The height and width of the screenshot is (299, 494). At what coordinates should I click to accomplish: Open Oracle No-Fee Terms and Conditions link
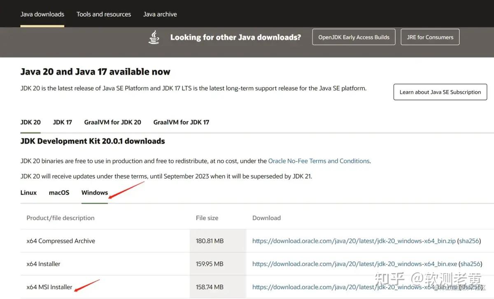pos(319,161)
